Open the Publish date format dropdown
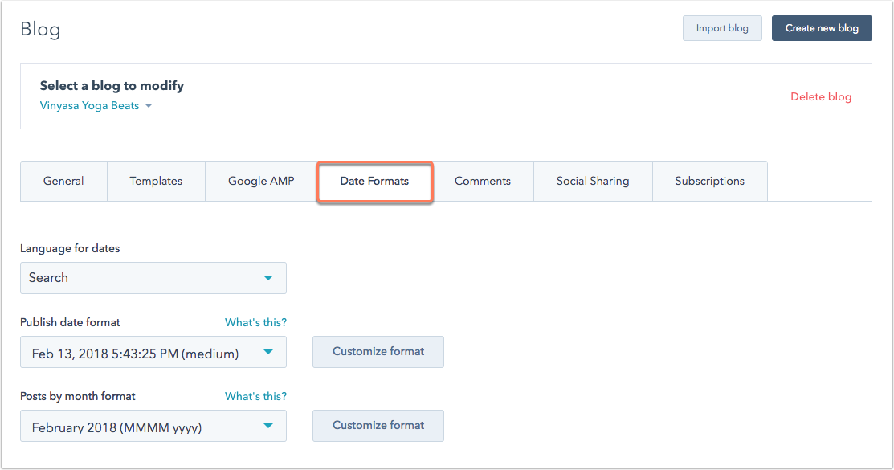The height and width of the screenshot is (470, 894). [153, 353]
